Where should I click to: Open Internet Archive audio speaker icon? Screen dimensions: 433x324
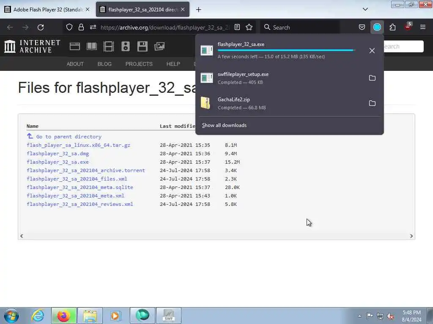click(x=125, y=46)
